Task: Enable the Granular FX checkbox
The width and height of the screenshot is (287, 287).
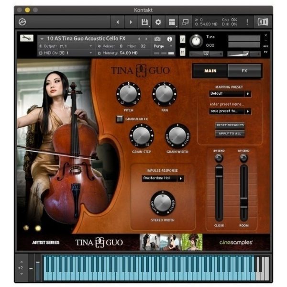Action: [120, 119]
